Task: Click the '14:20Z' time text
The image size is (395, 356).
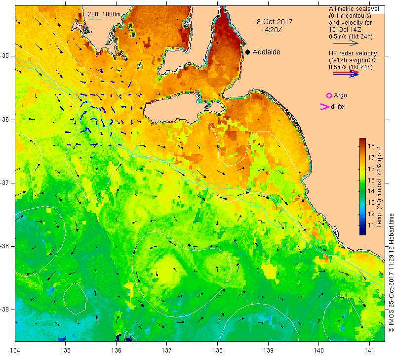Action: coord(272,30)
